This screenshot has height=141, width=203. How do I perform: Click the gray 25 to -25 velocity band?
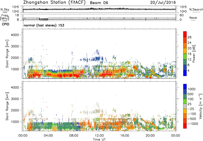point(185,106)
